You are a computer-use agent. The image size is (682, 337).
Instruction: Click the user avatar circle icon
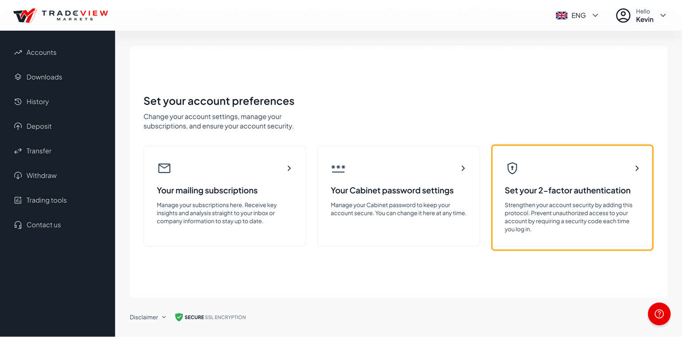click(623, 15)
